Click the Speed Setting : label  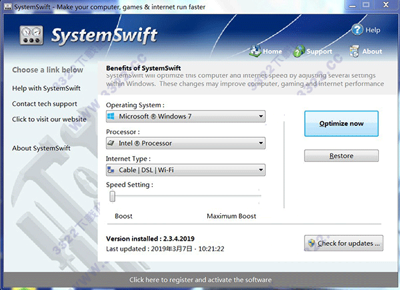129,185
